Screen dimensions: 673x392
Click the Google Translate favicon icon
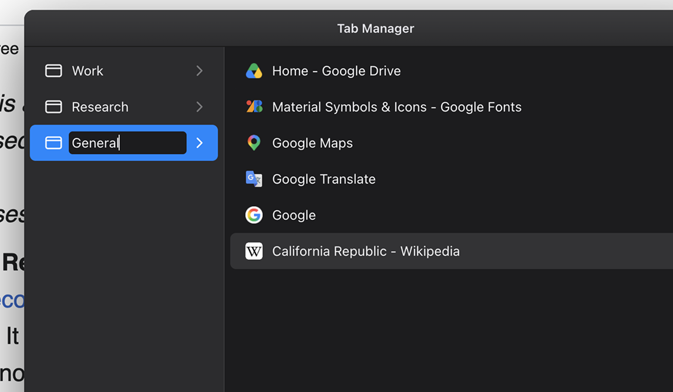click(x=254, y=179)
